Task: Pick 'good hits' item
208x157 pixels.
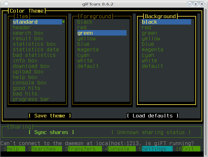Action: pyautogui.click(x=26, y=88)
